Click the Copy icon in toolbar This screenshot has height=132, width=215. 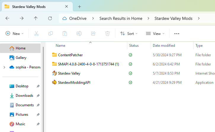pos(51,34)
